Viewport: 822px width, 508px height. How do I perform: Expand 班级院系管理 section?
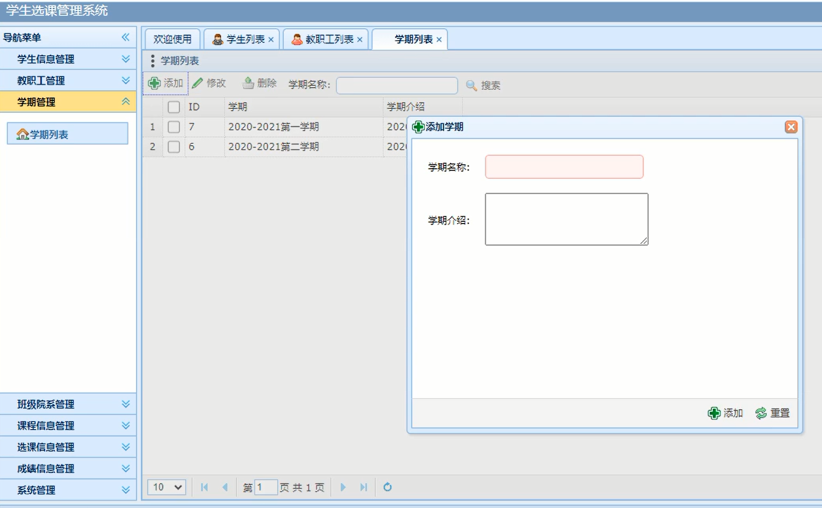point(126,404)
